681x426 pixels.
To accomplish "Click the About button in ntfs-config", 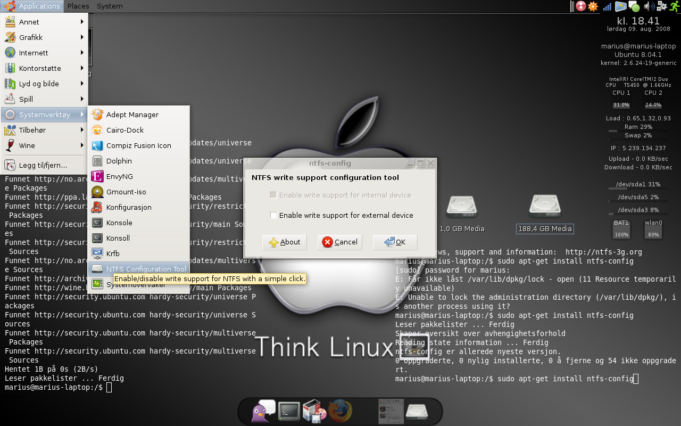I will click(285, 242).
